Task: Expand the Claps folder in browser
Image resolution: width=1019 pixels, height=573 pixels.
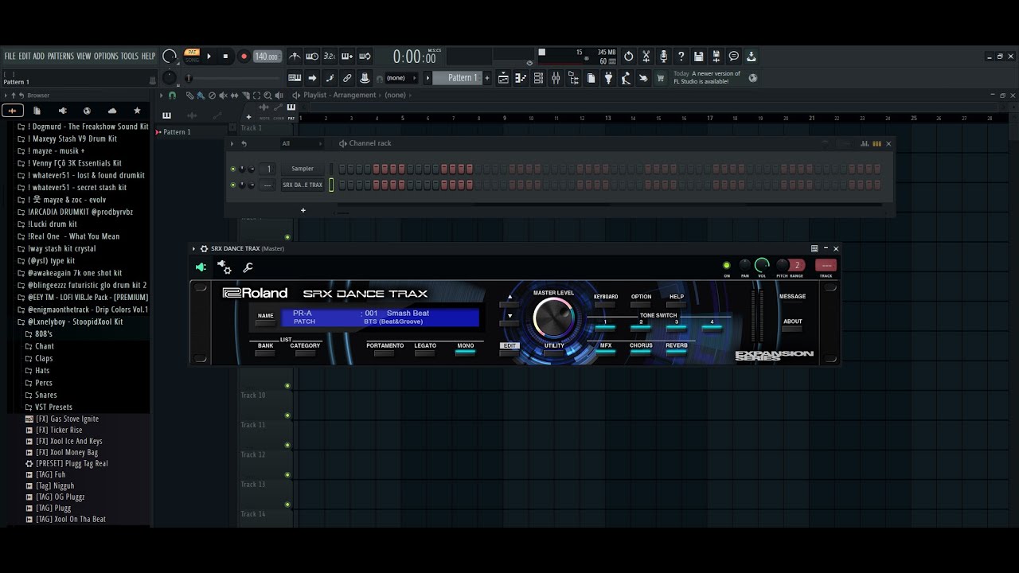Action: click(x=44, y=359)
